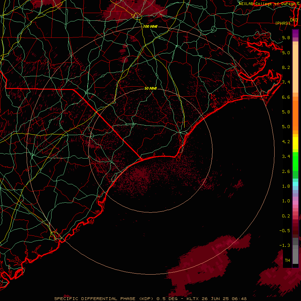
Task: Click the -1.3 color scale value
Action: pyautogui.click(x=285, y=245)
